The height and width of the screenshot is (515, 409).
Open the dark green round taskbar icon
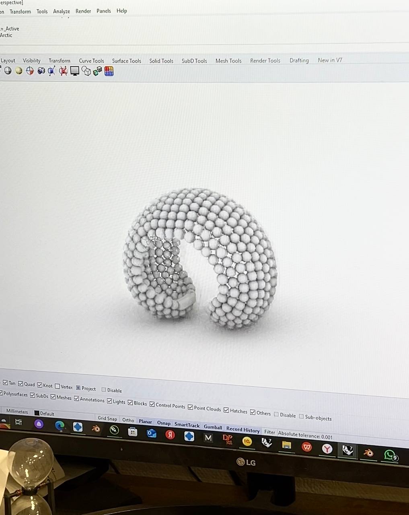coord(114,430)
